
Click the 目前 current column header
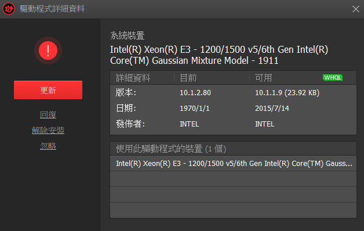[188, 78]
